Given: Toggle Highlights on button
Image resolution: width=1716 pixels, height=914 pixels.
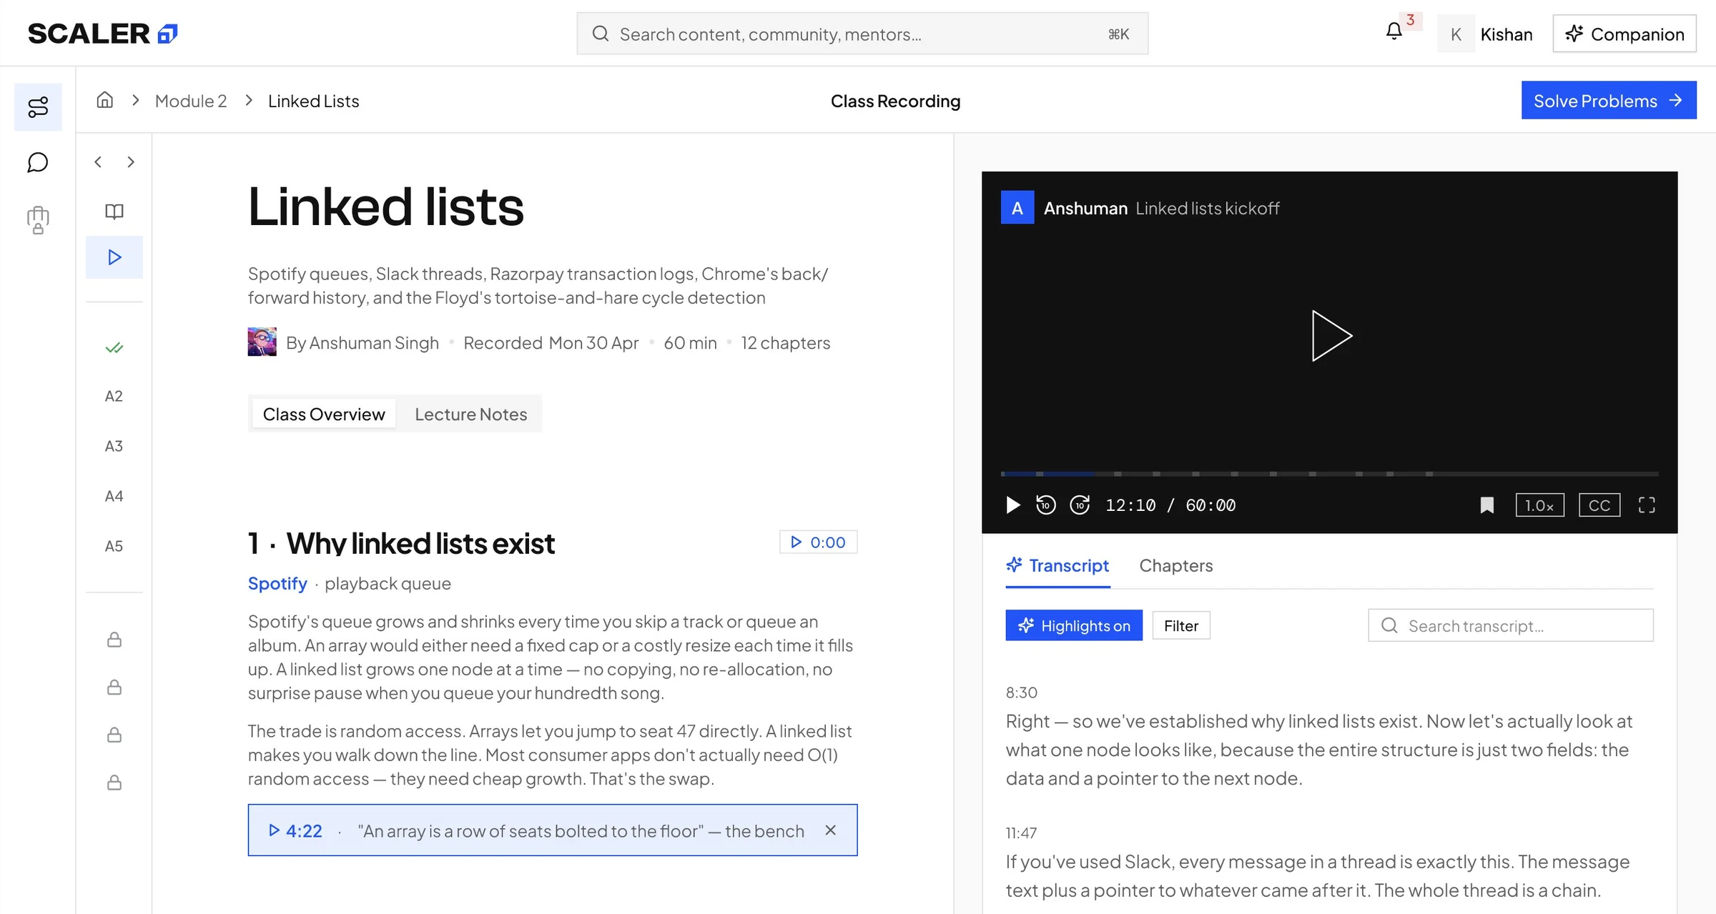Looking at the screenshot, I should [x=1074, y=625].
